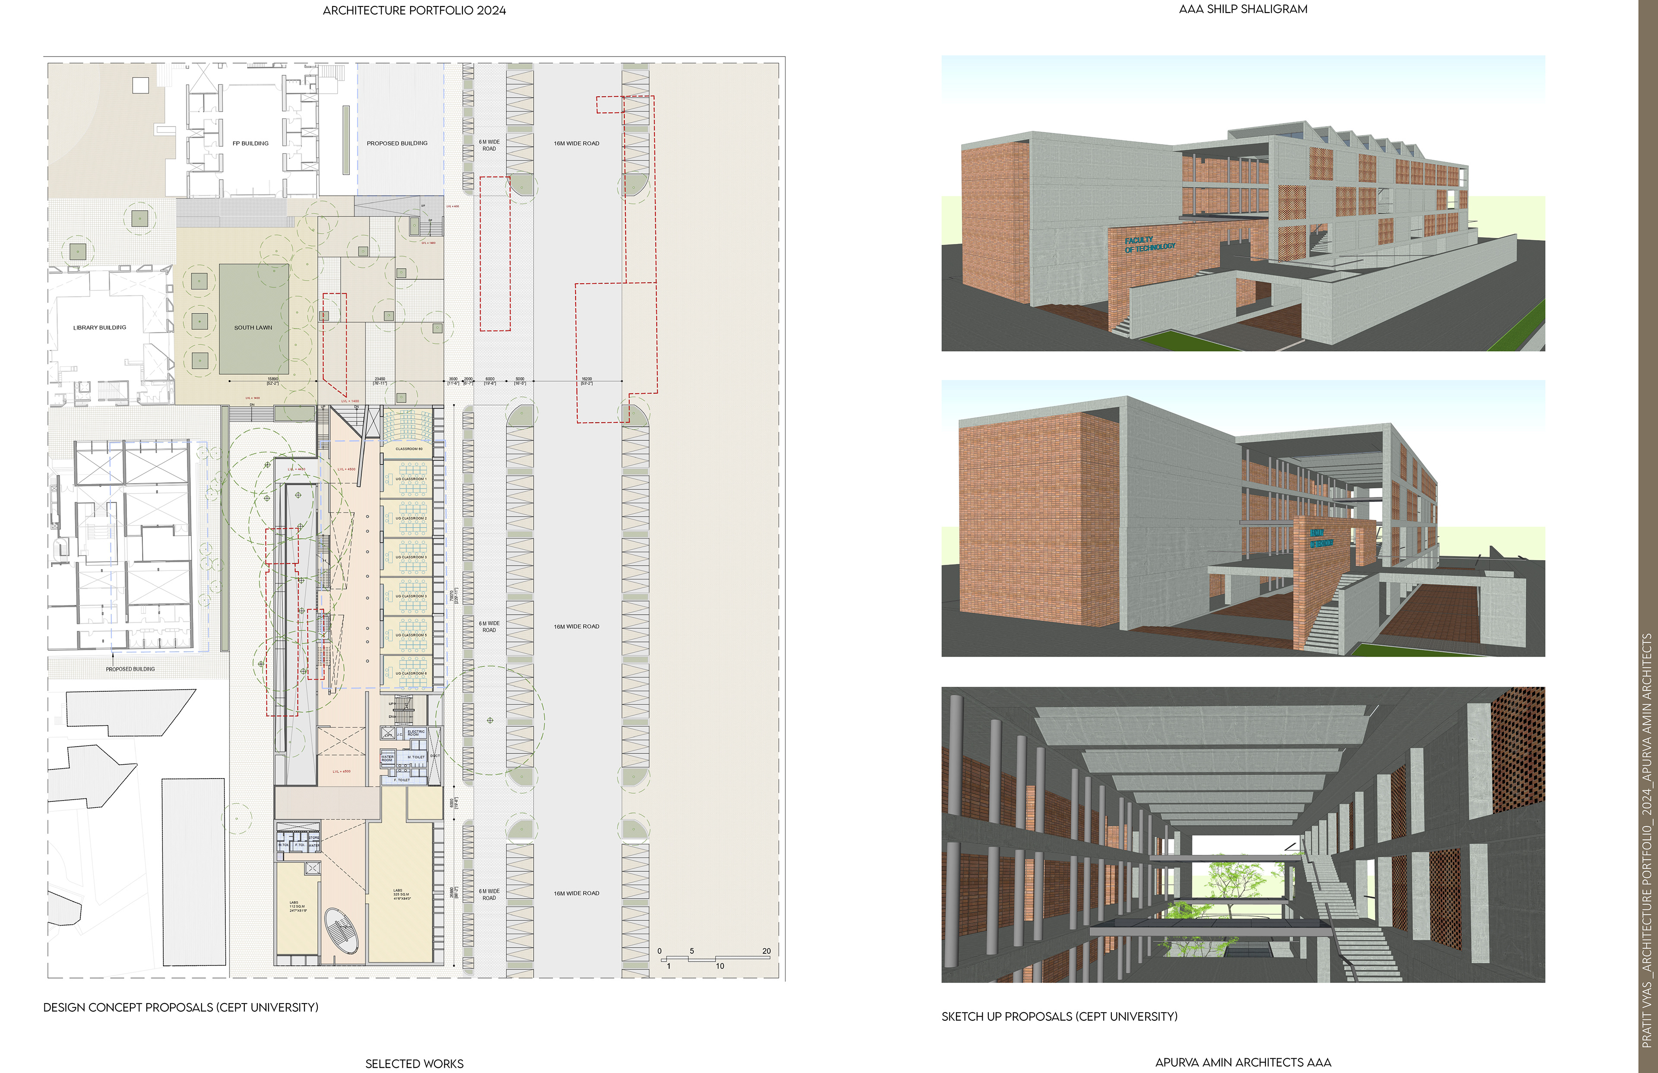Click the 'ARCHITECTURE PORTFOLIO 2024' page heading

414,10
